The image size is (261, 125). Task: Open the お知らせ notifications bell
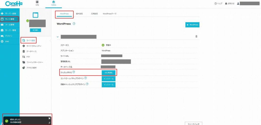(230, 4)
